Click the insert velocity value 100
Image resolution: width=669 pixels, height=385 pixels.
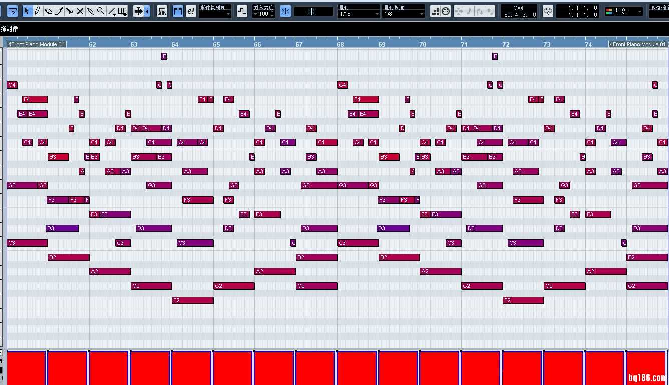(263, 14)
